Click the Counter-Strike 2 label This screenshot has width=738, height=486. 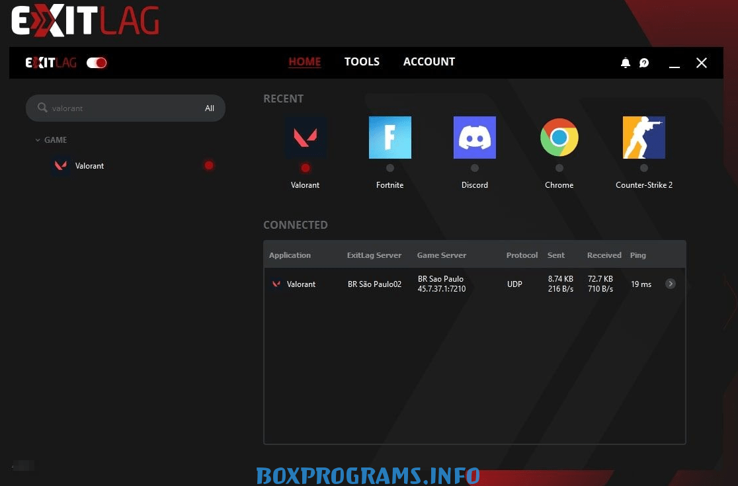(644, 185)
